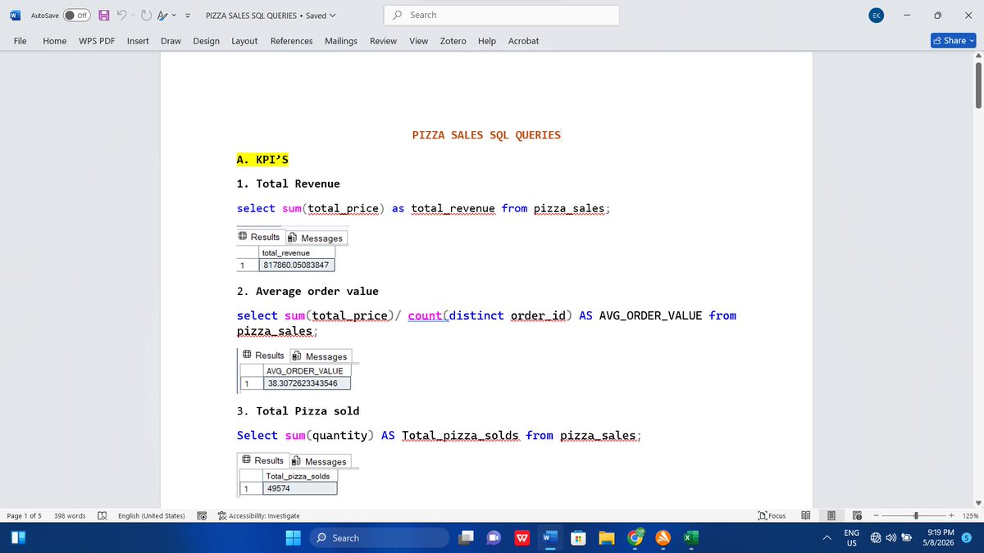Image resolution: width=984 pixels, height=553 pixels.
Task: Click the "A. KPI'S" highlighted heading
Action: pos(262,159)
